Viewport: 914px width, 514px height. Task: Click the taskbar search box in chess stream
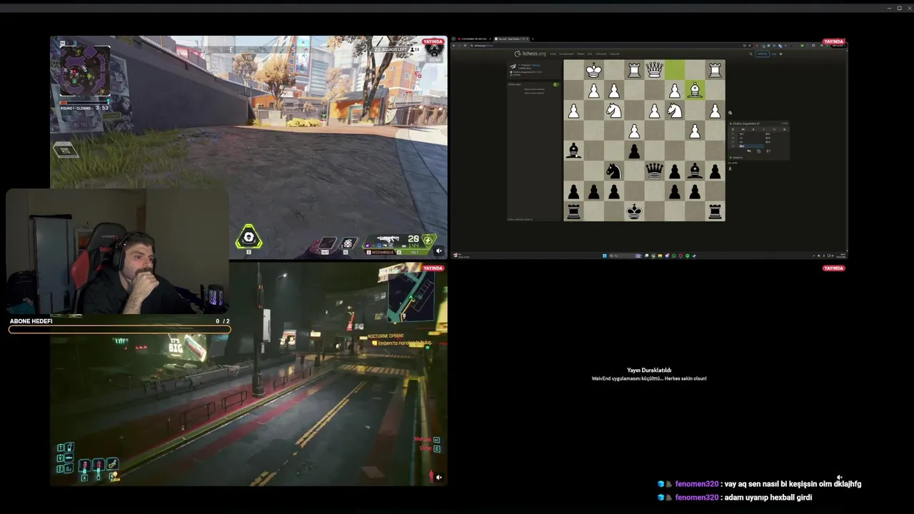tap(626, 256)
